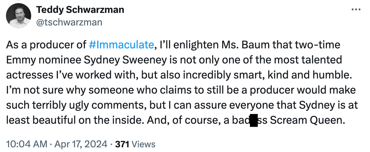Screen dimensions: 370x152
Task: Click the phrase "As a producer of"
Action: click(46, 45)
